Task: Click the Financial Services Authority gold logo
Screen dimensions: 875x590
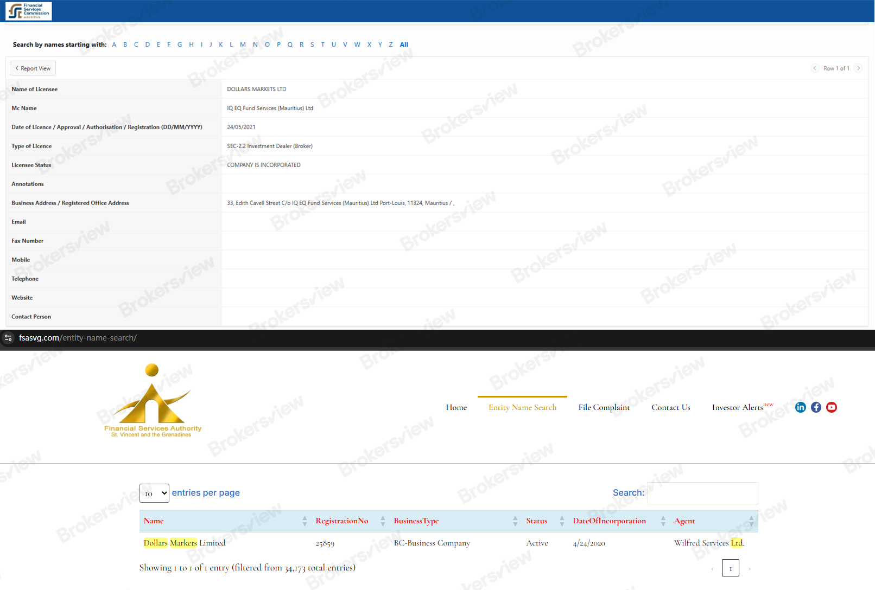Action: coord(153,400)
